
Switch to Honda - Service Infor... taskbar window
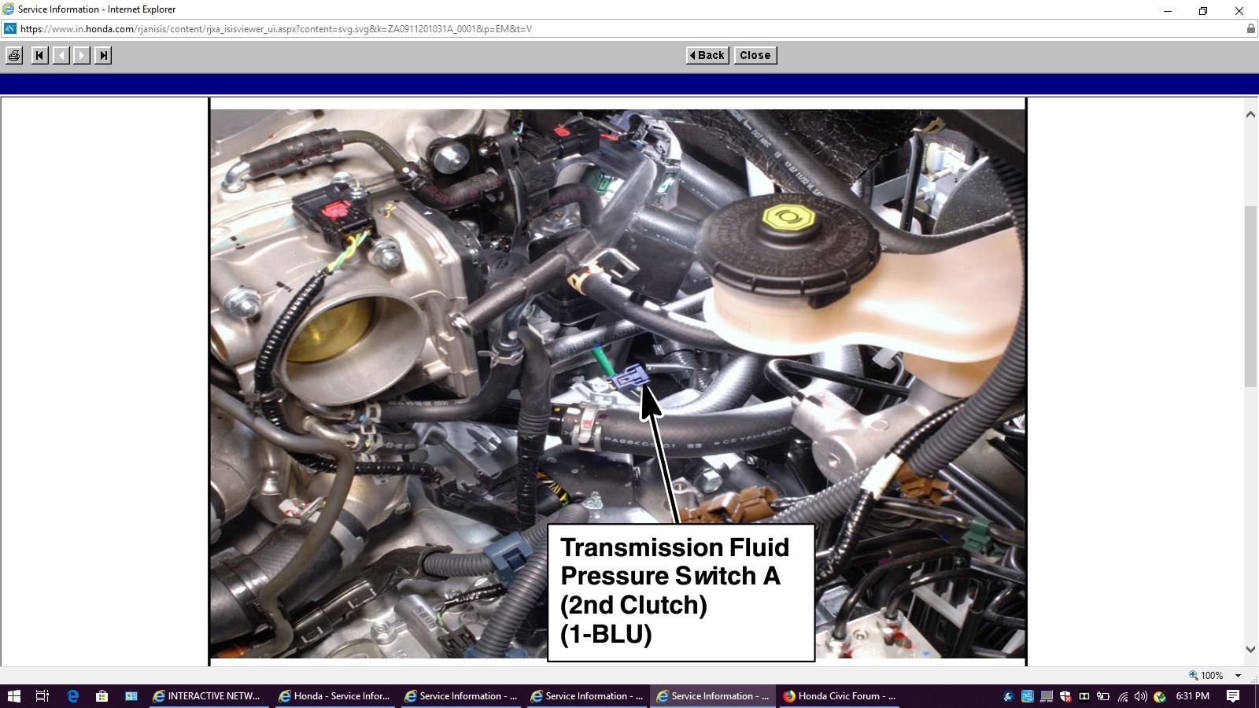[334, 696]
